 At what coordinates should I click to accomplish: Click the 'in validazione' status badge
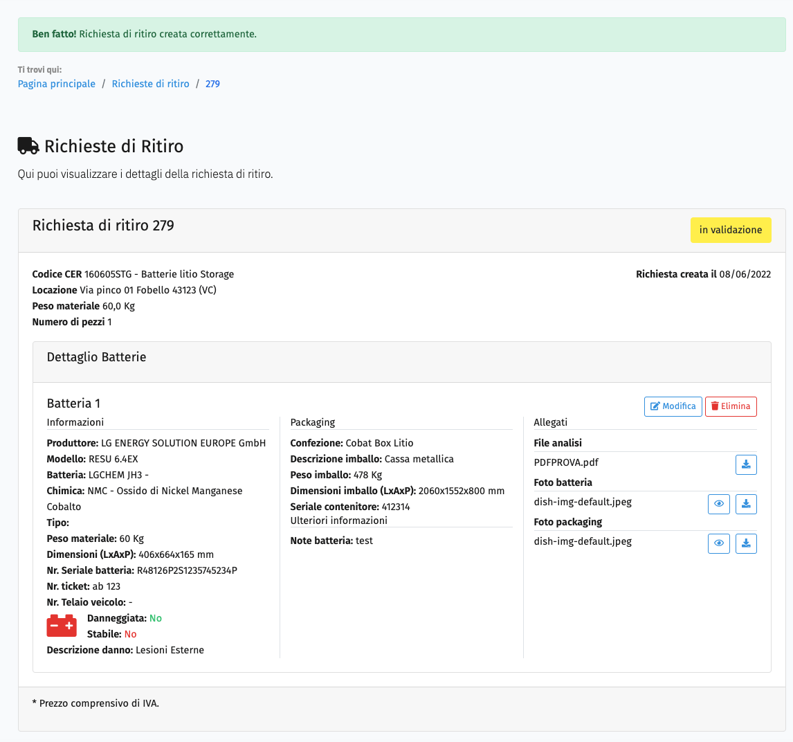[x=730, y=230]
